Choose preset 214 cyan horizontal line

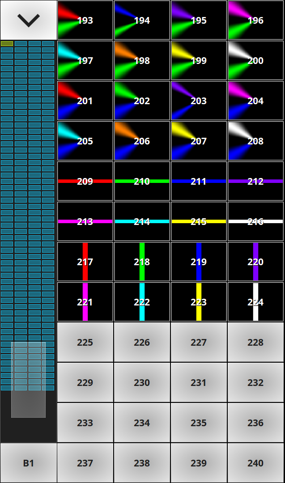click(142, 221)
